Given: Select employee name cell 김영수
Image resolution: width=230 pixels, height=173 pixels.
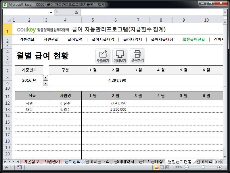Looking at the screenshot, I should 65,110.
